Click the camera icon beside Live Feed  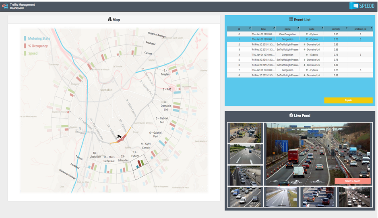tap(291, 116)
